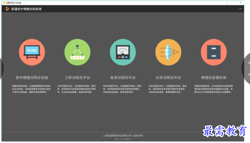This screenshot has width=250, height=143.
Task: Open the 光学3D探究平台 lens icon
Action: pos(168,52)
